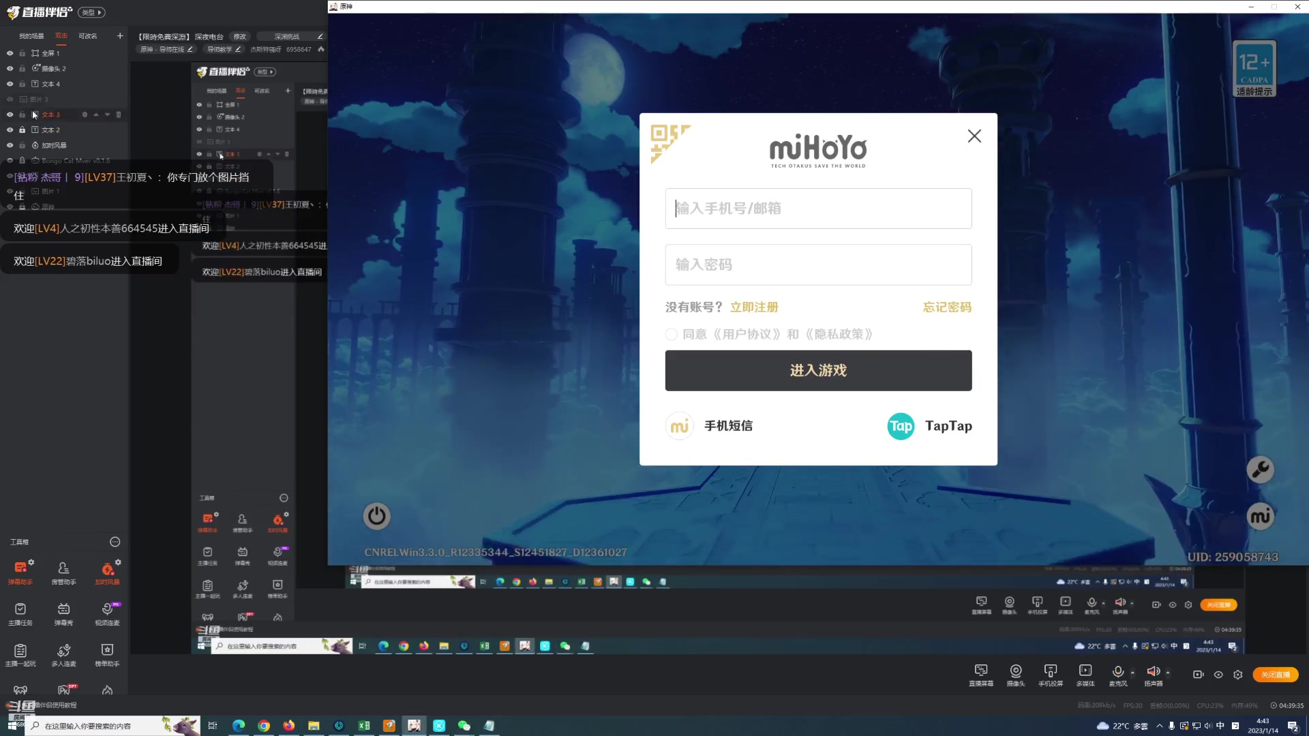Viewport: 1309px width, 736px height.
Task: Open the 12+ CADPA age rating notice
Action: coord(1254,68)
